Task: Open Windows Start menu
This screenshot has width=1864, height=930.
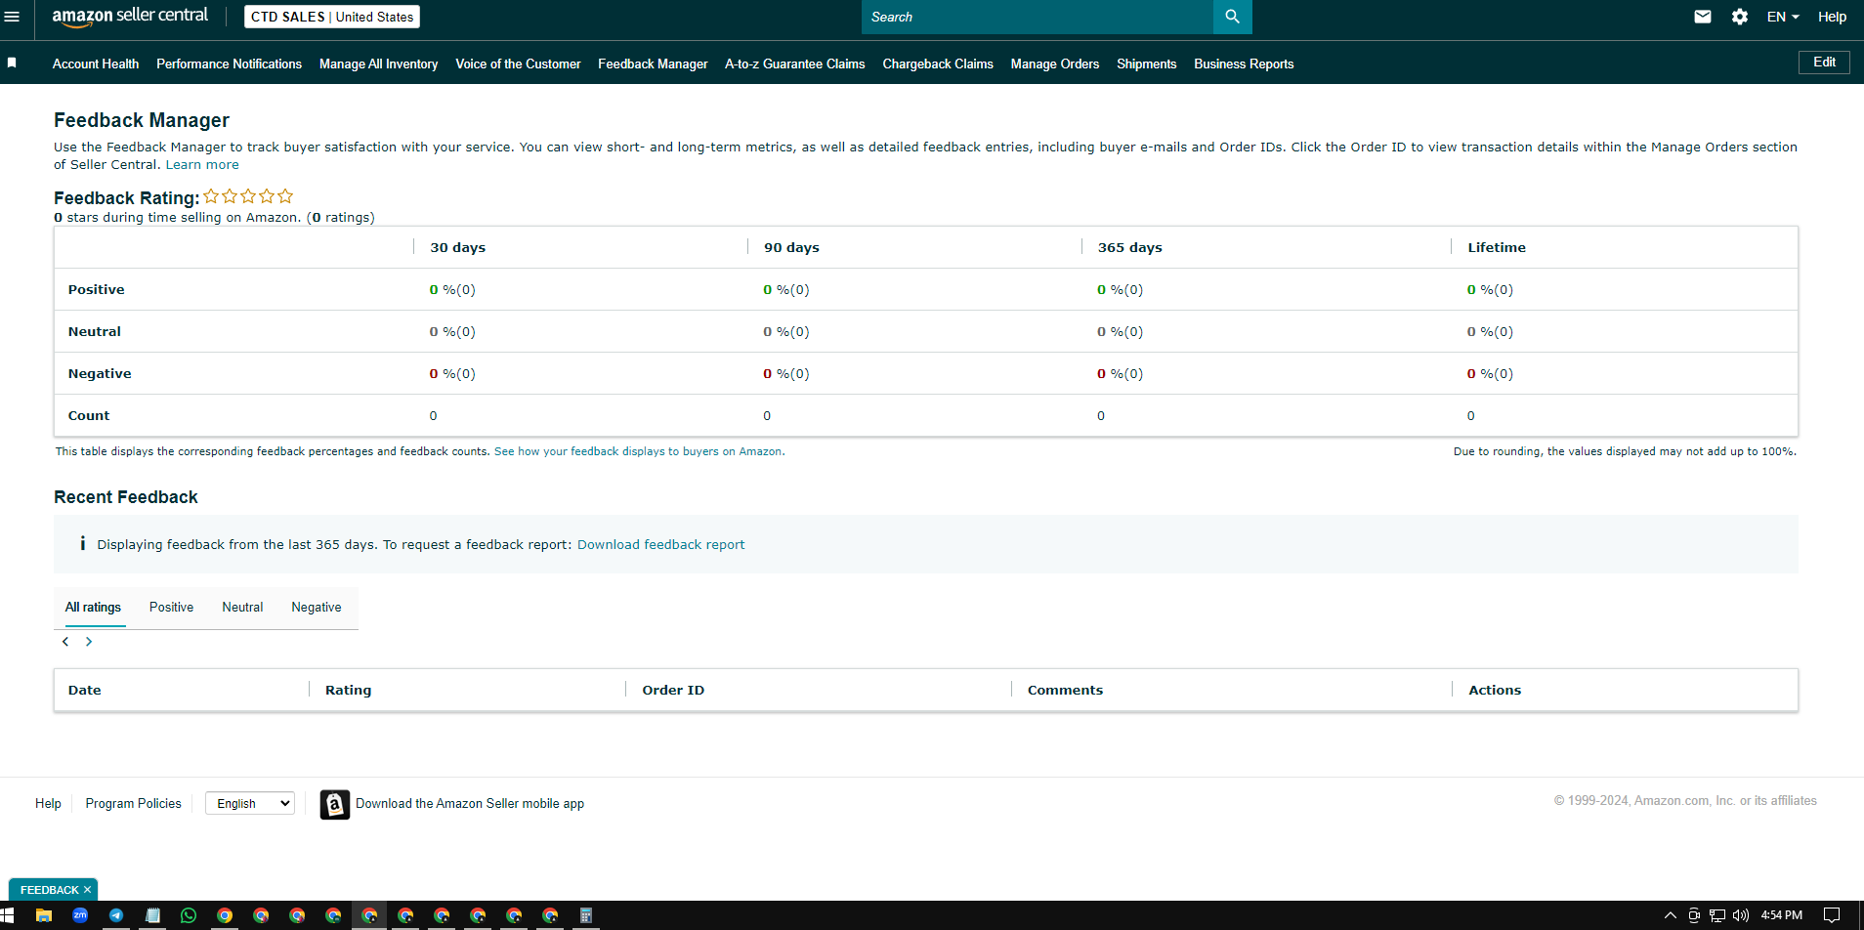Action: coord(8,915)
